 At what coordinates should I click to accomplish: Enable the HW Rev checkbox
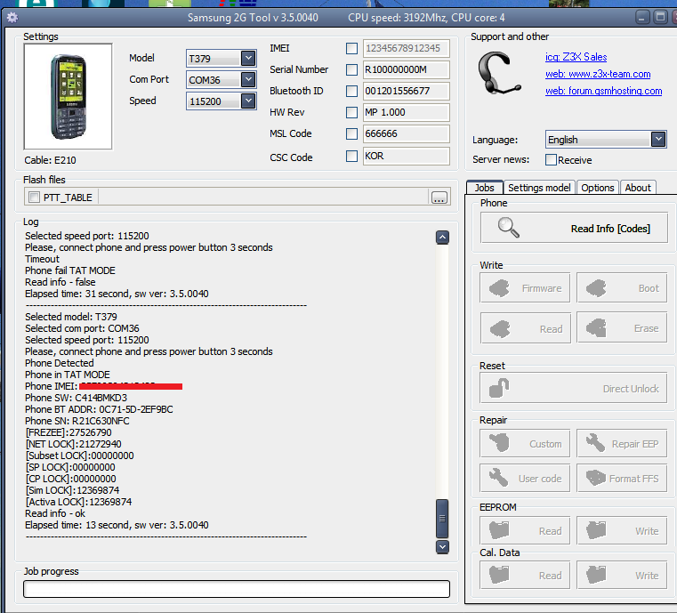click(x=351, y=112)
